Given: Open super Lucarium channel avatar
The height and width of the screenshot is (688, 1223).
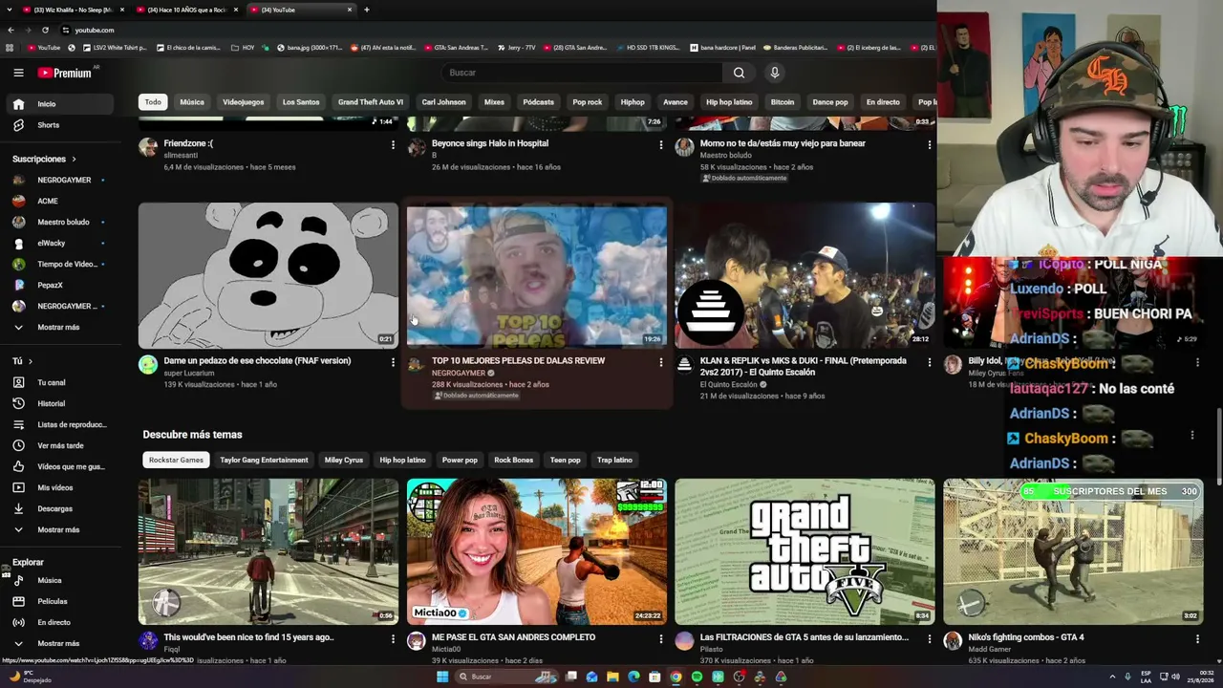Looking at the screenshot, I should [x=148, y=364].
